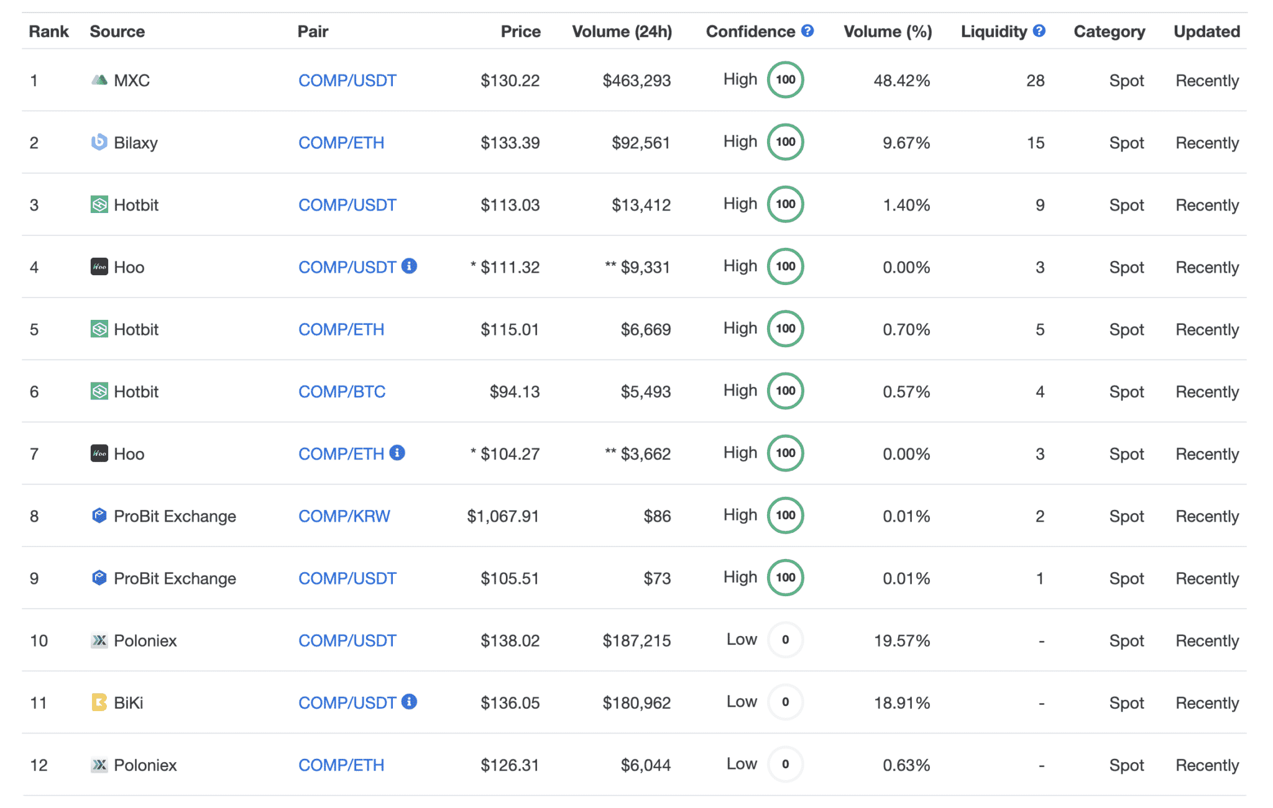Sort by Confidence column header
Screen dimensions: 1273x808
click(x=750, y=32)
